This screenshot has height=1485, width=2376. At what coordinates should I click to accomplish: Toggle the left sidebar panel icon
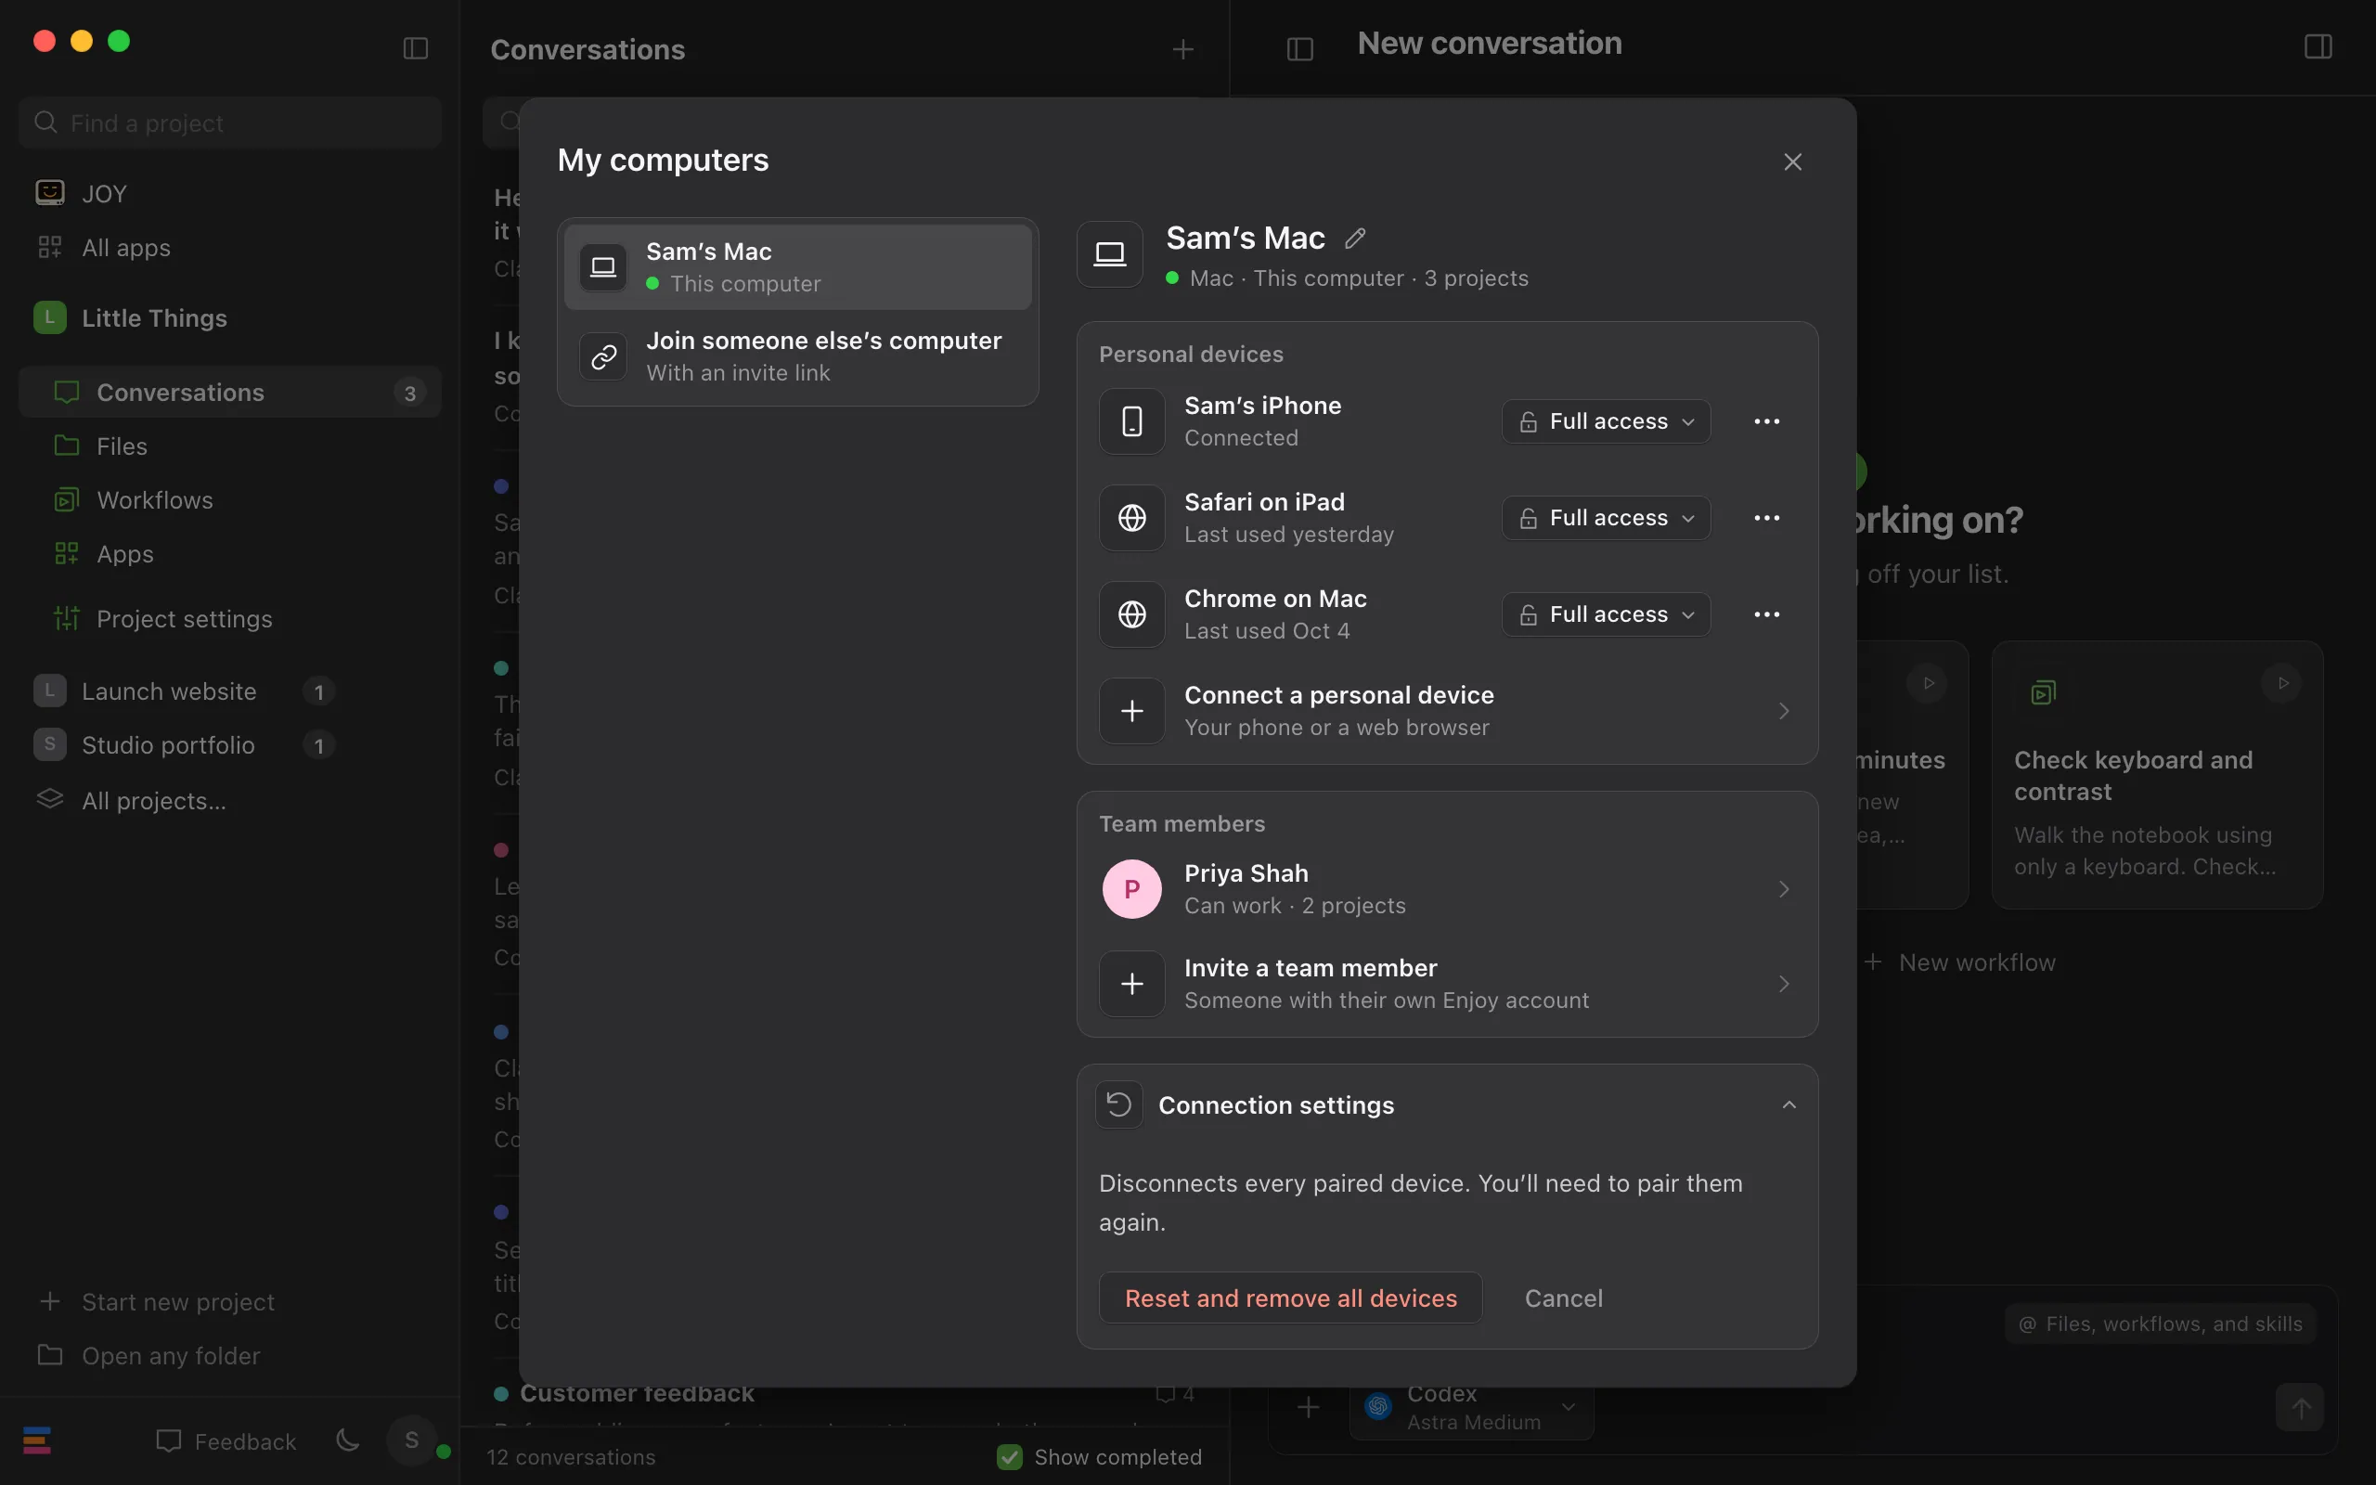[x=415, y=48]
